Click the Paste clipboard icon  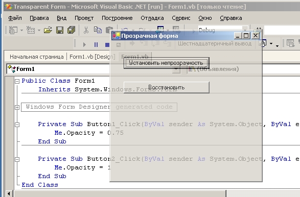pyautogui.click(x=109, y=30)
